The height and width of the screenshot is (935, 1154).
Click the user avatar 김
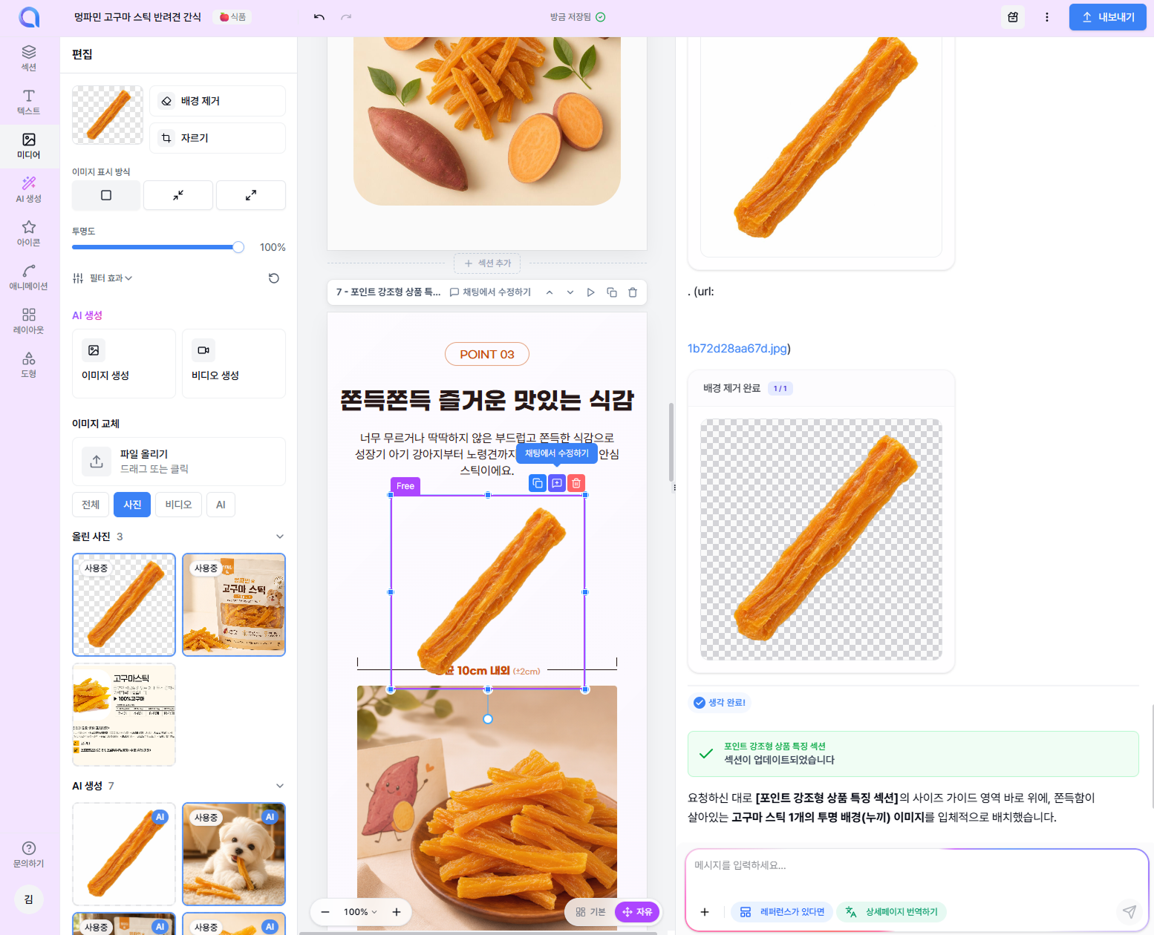coord(28,899)
